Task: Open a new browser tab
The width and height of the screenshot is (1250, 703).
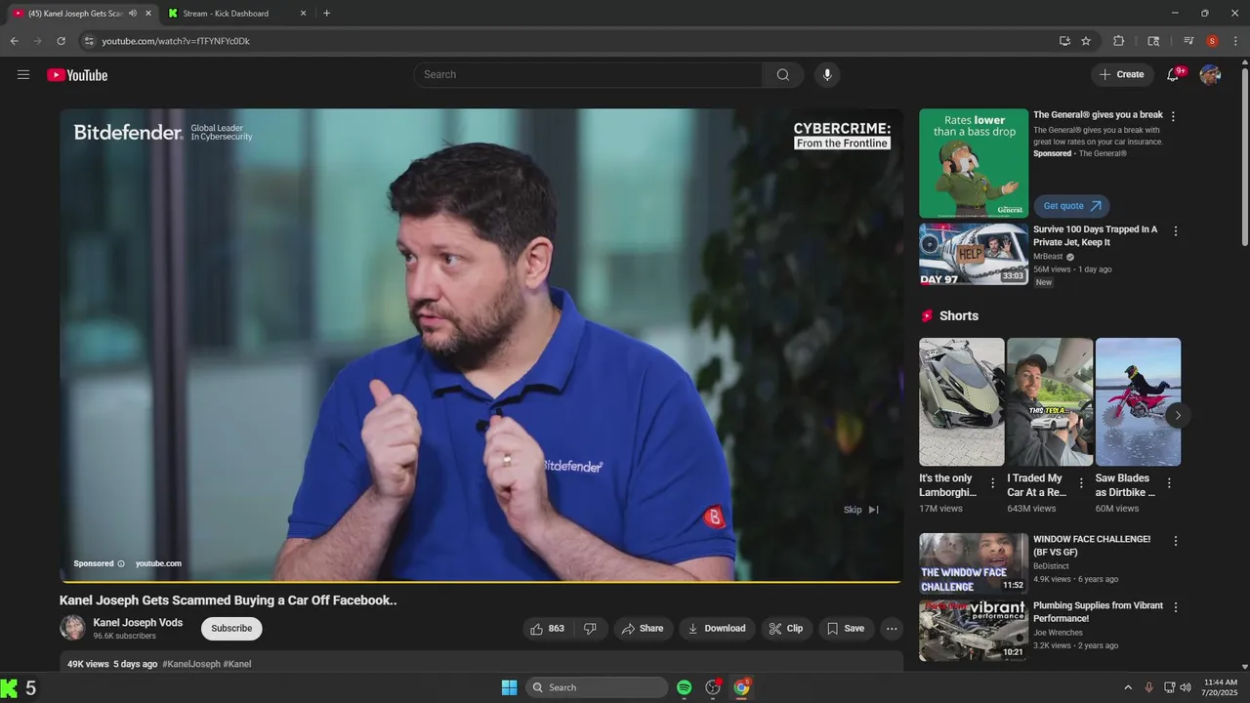Action: click(x=326, y=14)
